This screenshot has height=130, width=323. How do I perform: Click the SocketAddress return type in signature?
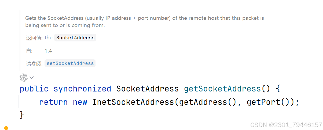(148, 89)
